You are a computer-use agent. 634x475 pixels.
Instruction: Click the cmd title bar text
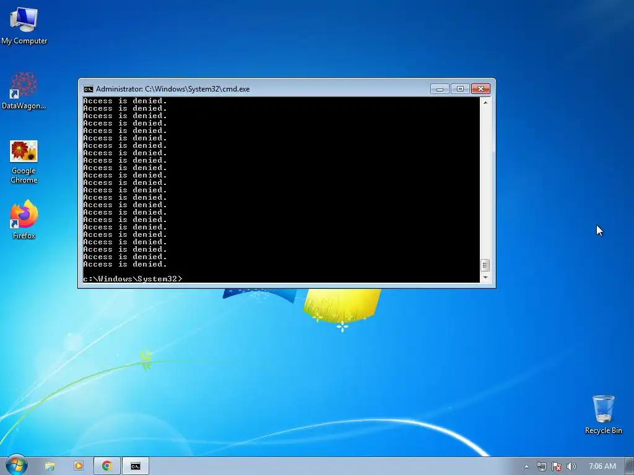(x=173, y=89)
